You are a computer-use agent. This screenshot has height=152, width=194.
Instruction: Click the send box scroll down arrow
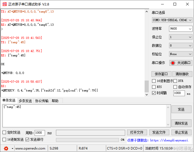coord(168,124)
